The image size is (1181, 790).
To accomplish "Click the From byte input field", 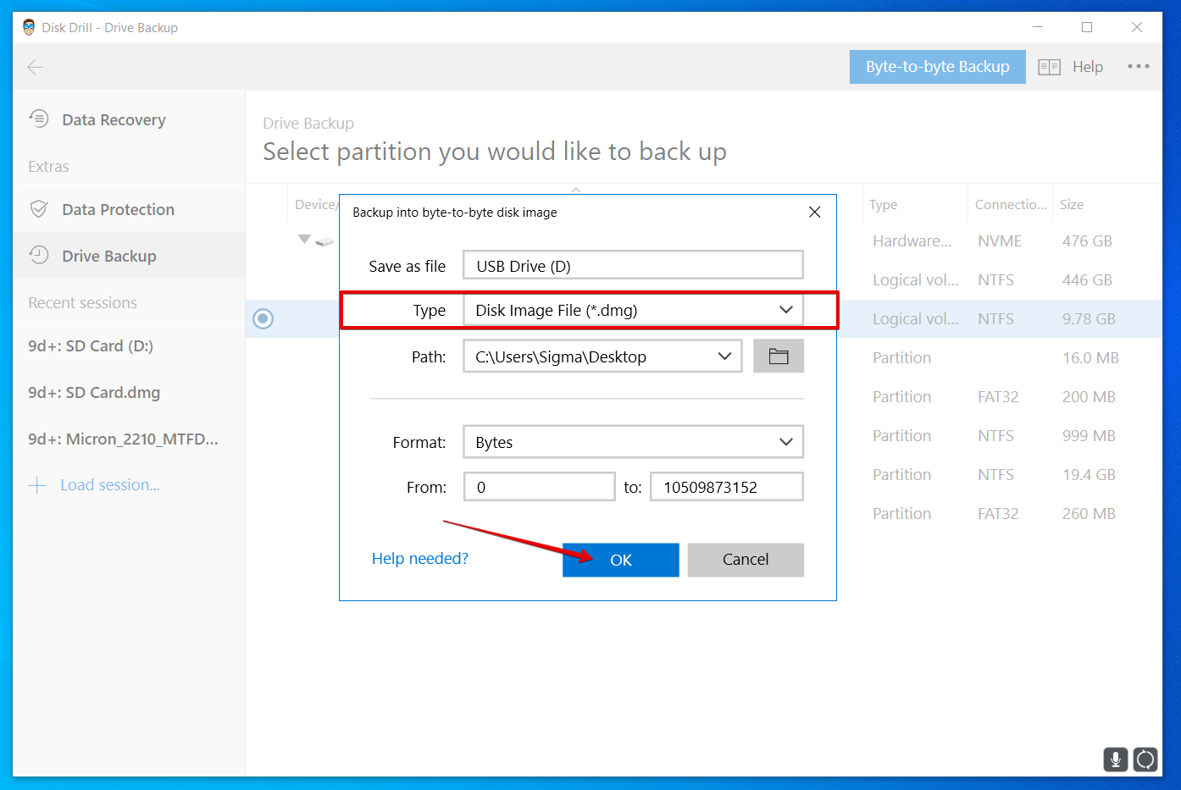I will tap(539, 487).
